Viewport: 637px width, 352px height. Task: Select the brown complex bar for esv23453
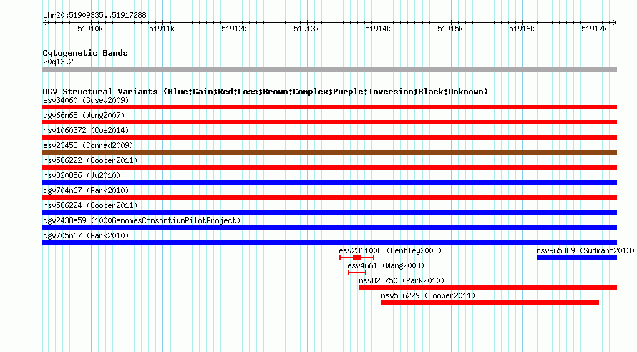329,152
